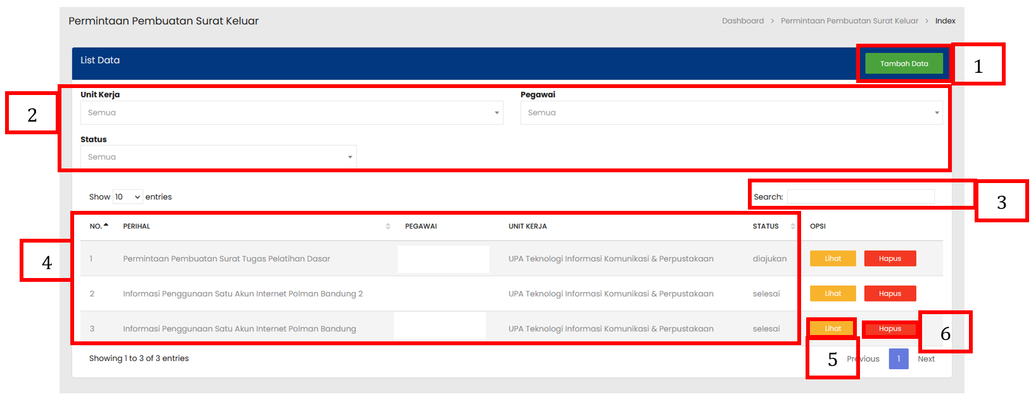
Task: Delete the Polman Bandung 2 request row
Action: pyautogui.click(x=890, y=294)
